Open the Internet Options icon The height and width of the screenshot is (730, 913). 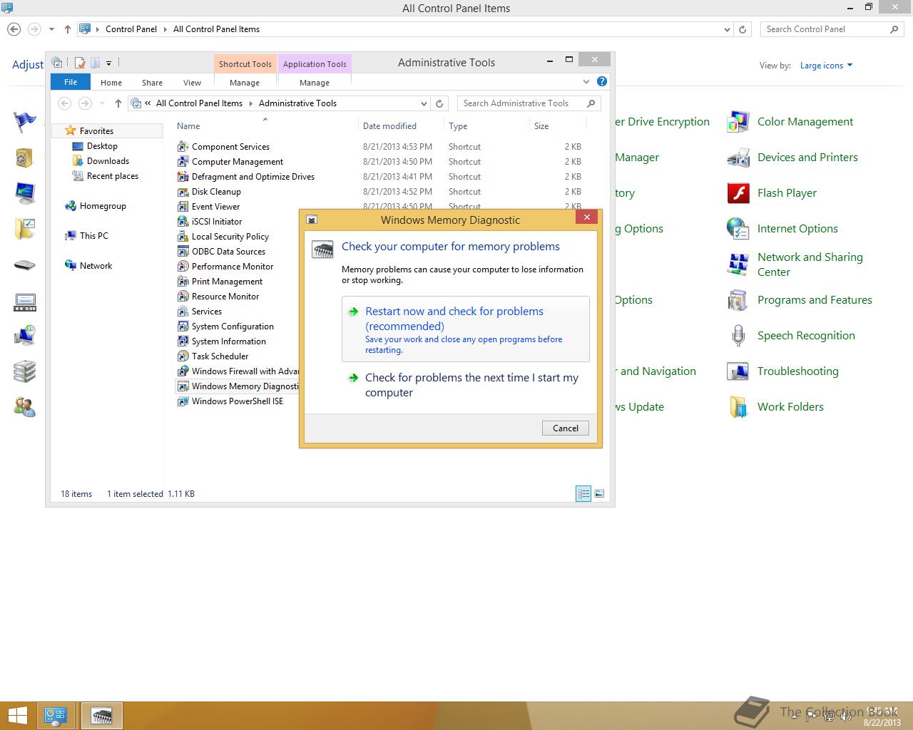pos(738,229)
